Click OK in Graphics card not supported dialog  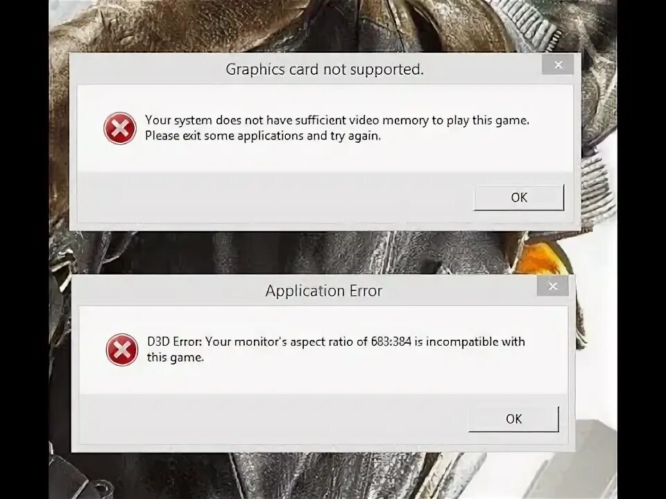click(519, 198)
